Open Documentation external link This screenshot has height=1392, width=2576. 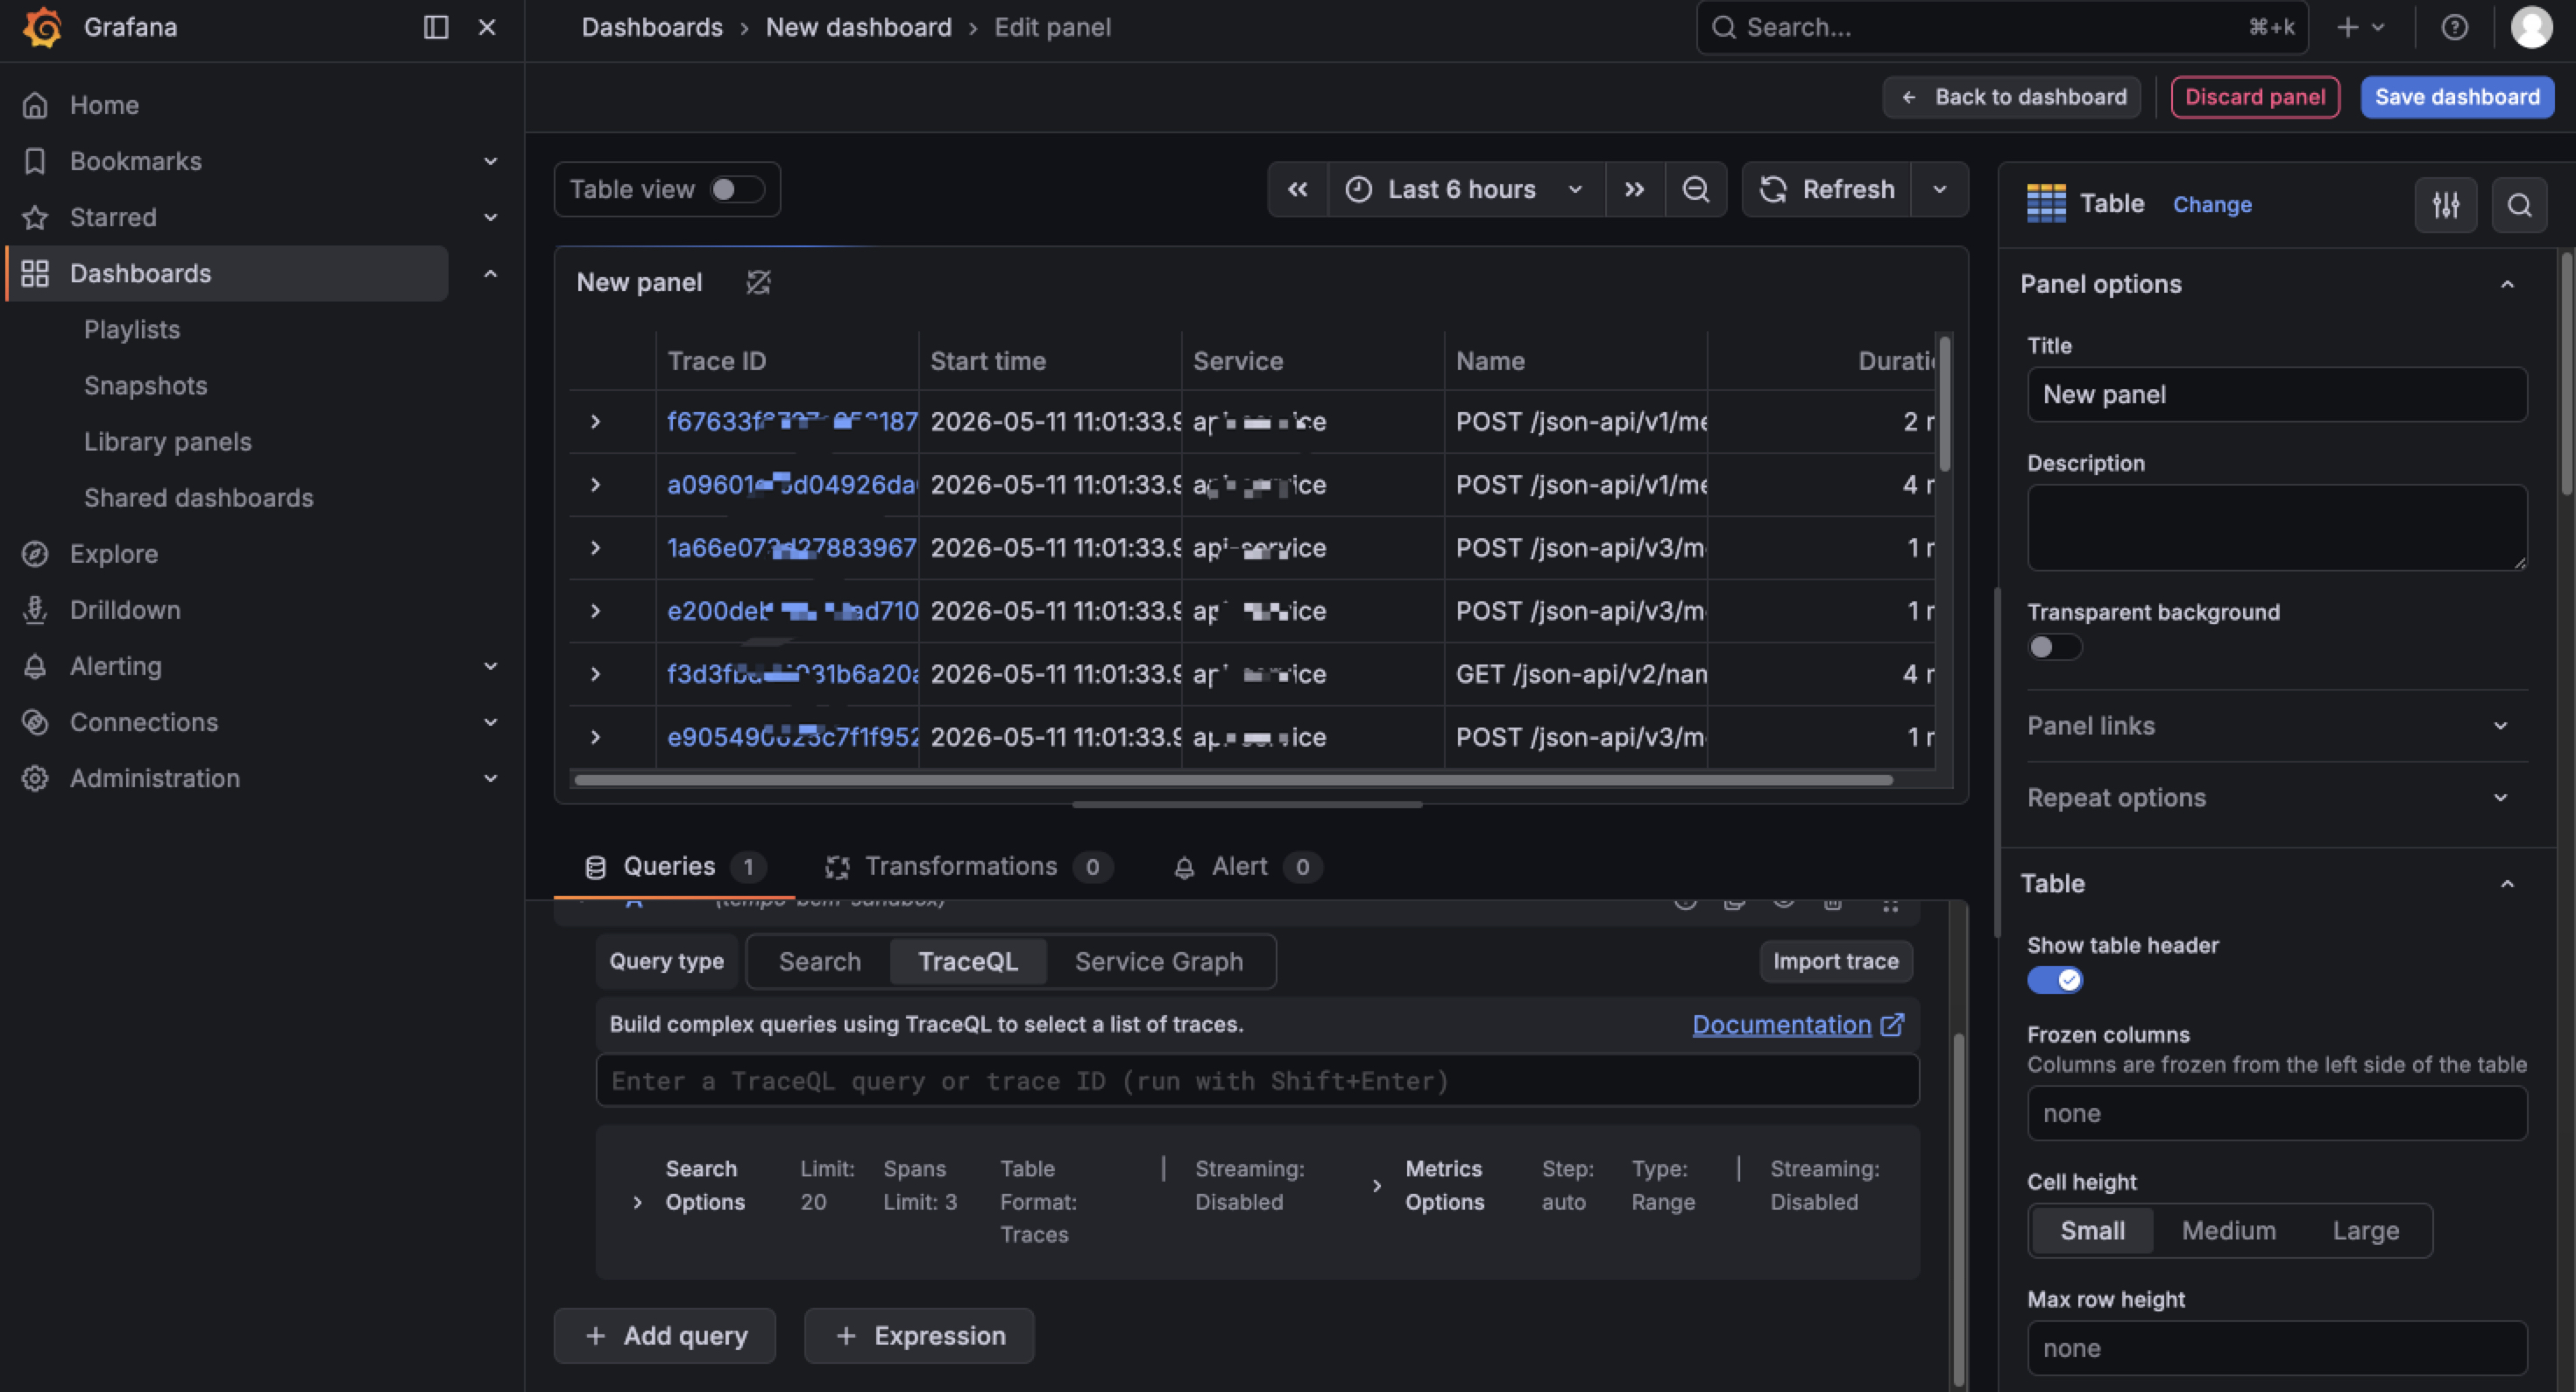tap(1797, 1025)
